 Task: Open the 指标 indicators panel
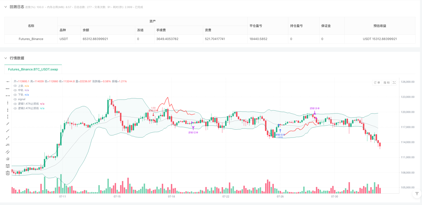click(x=386, y=83)
